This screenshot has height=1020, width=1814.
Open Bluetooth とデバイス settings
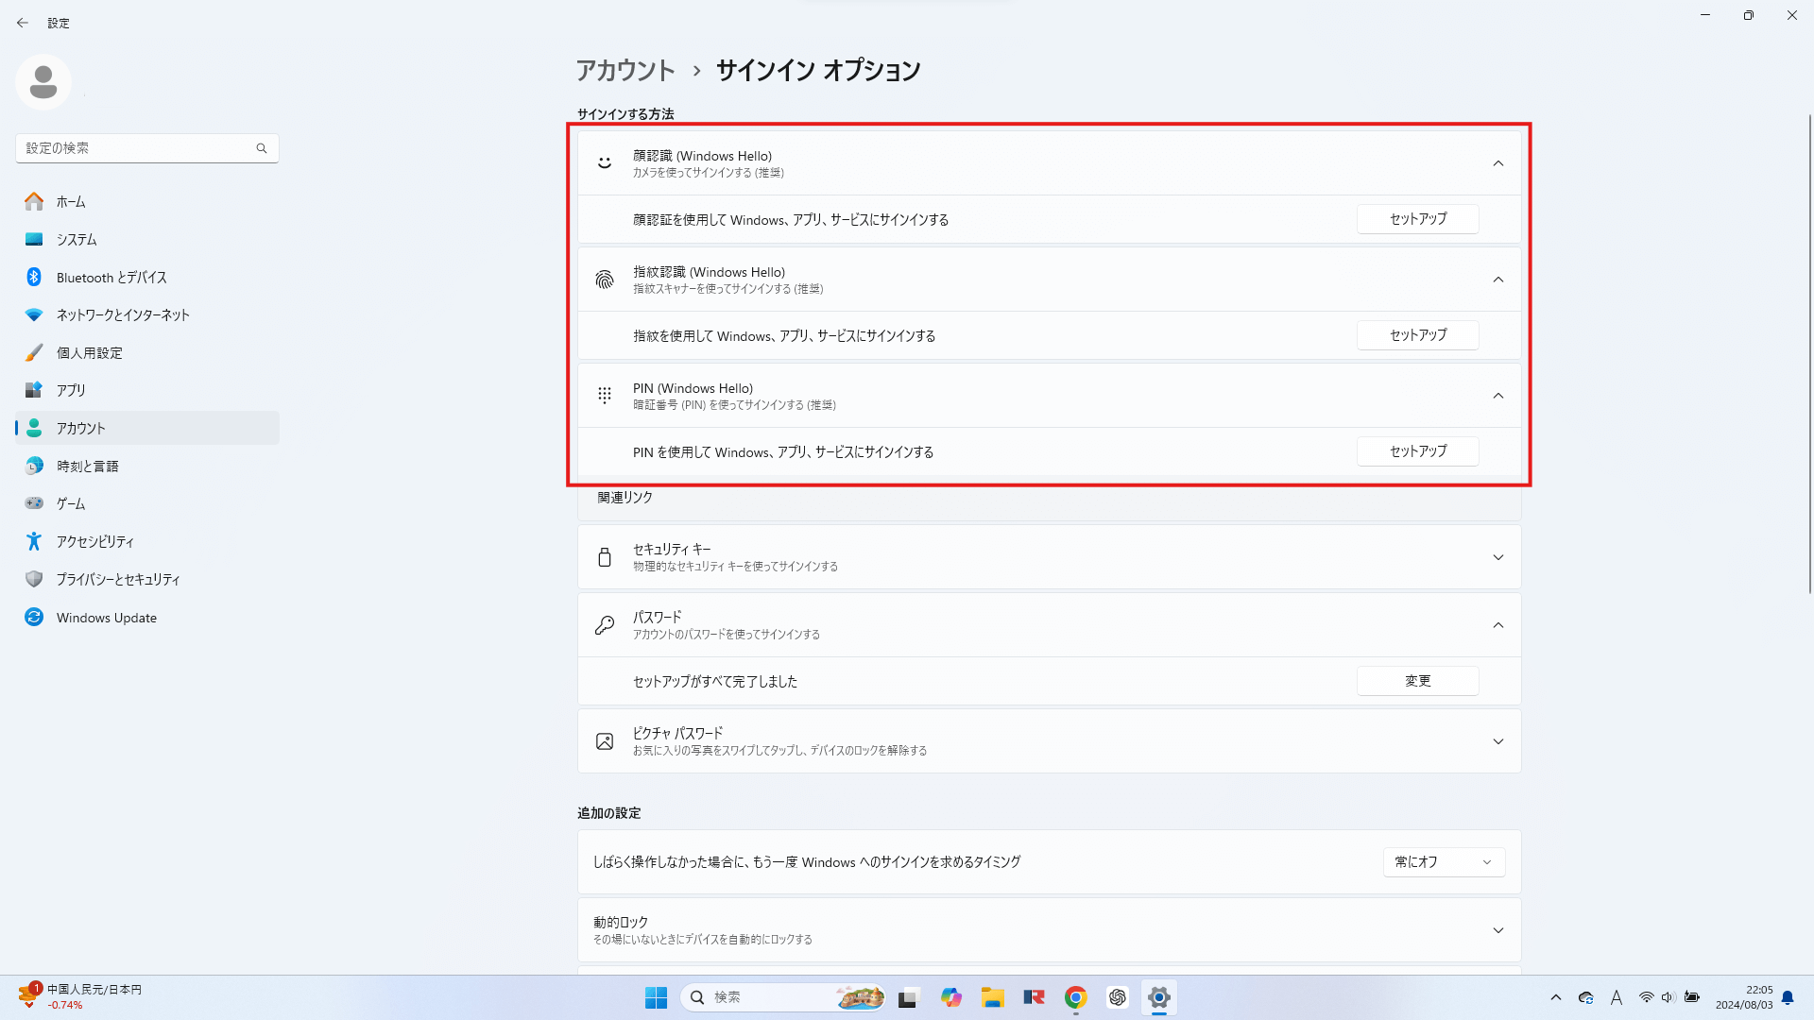pos(147,277)
